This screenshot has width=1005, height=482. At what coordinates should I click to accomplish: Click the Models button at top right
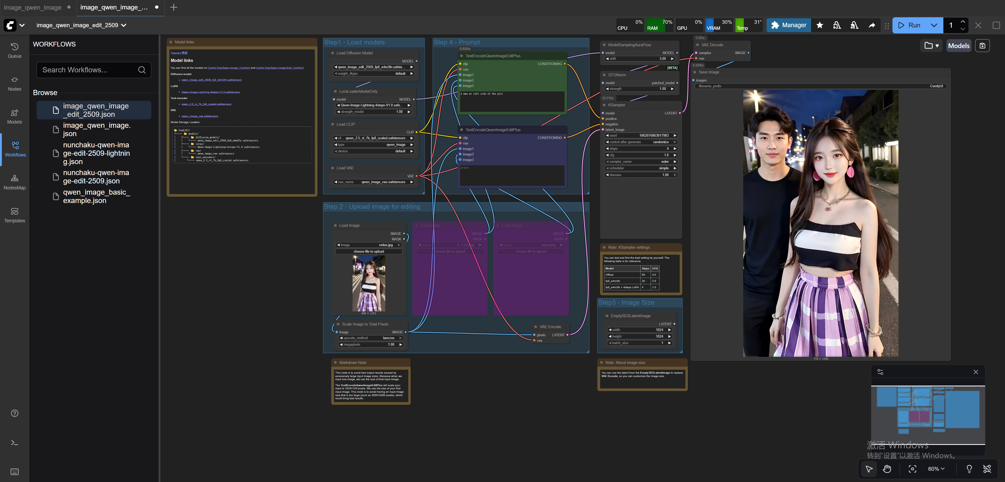[959, 45]
